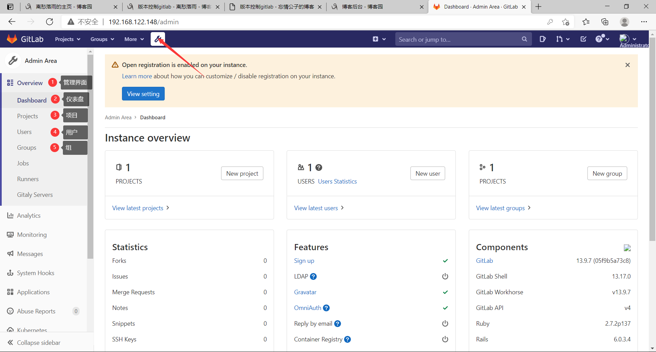Open the To-Do list checkmark icon

click(x=584, y=39)
